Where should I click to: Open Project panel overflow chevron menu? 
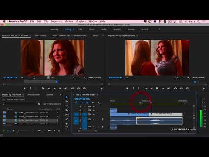coord(61,95)
